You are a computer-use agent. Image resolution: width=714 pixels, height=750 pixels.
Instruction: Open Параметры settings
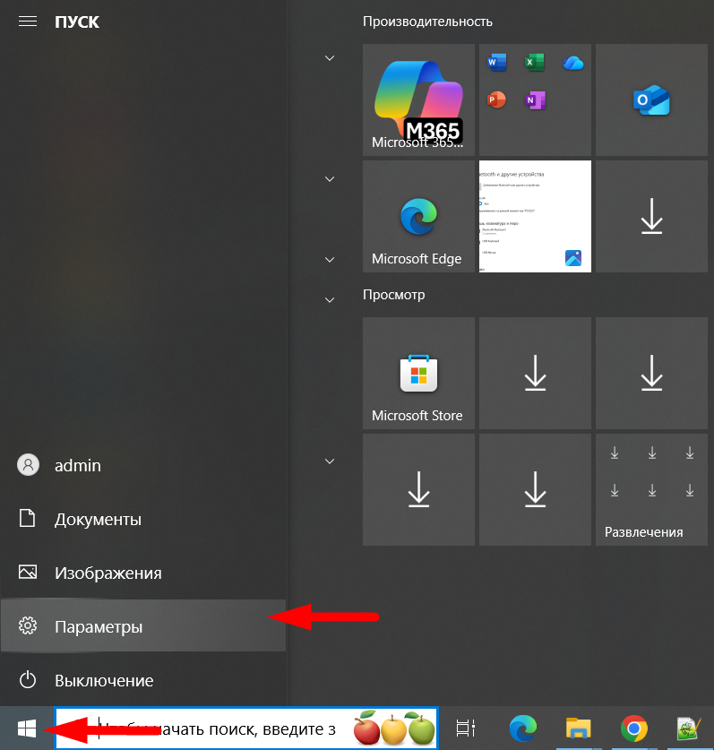click(98, 626)
